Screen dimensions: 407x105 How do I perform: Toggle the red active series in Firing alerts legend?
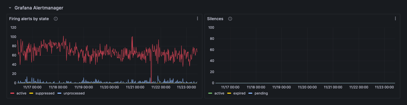[21, 93]
